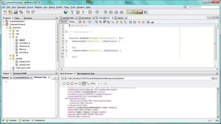Switch to the Files panel tab
This screenshot has height=124, width=221.
17,18
